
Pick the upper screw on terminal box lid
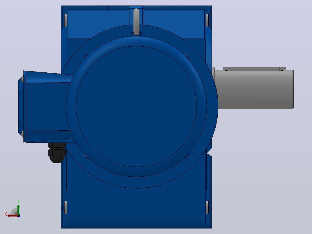tap(22, 79)
